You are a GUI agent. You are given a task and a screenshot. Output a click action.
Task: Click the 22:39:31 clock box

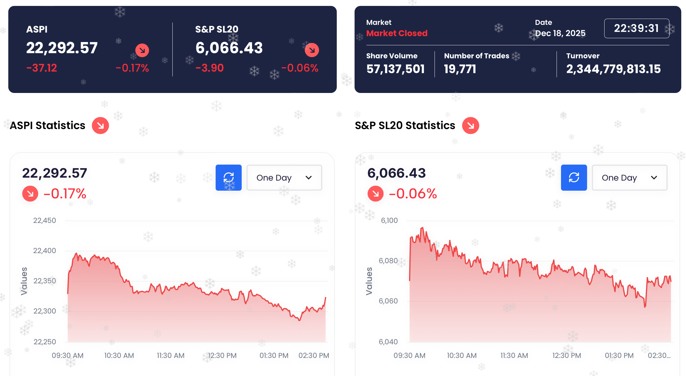(636, 28)
